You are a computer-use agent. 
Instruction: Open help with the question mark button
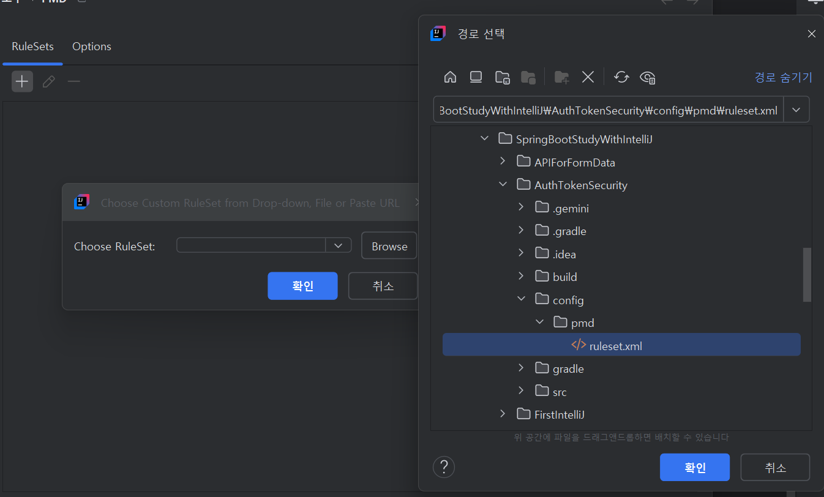444,467
